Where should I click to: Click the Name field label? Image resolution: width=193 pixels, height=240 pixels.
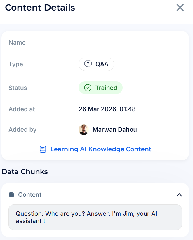[17, 43]
